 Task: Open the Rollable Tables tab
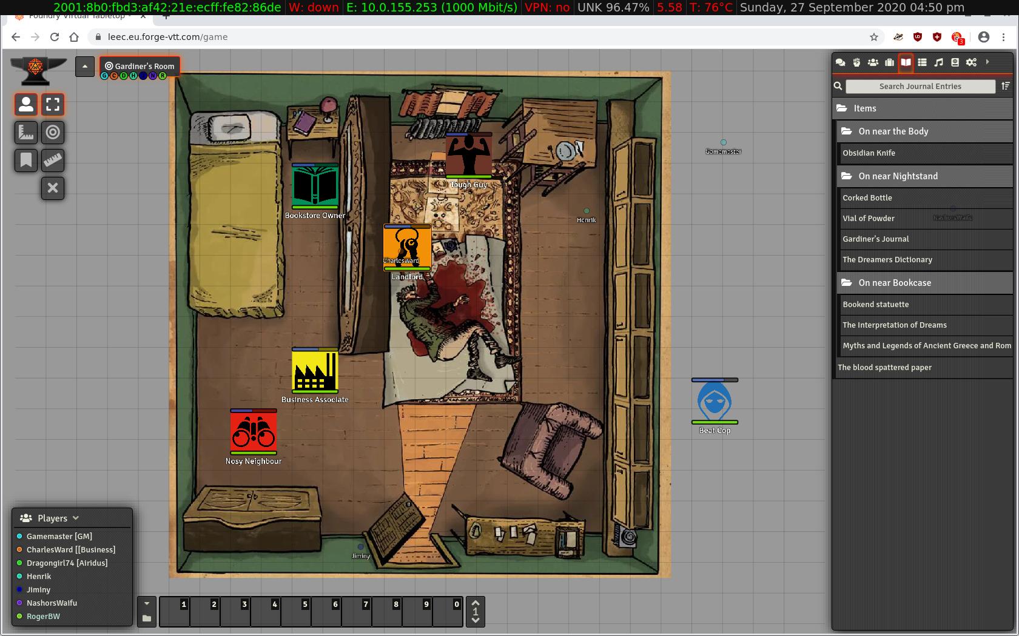point(922,62)
